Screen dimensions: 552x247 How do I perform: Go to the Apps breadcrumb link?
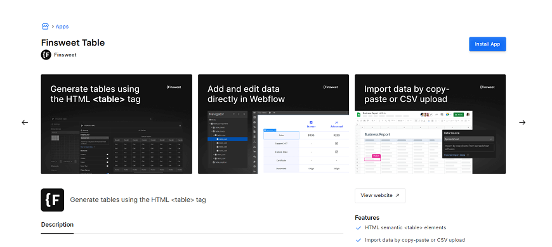click(x=62, y=27)
